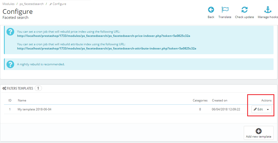
Task: Open the attribute-indexer cron URL link
Action: click(x=106, y=48)
